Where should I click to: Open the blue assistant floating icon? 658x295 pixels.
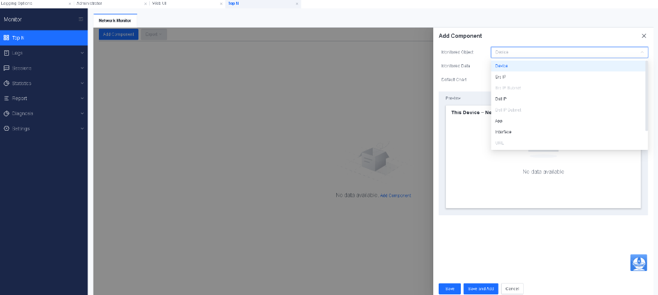639,262
